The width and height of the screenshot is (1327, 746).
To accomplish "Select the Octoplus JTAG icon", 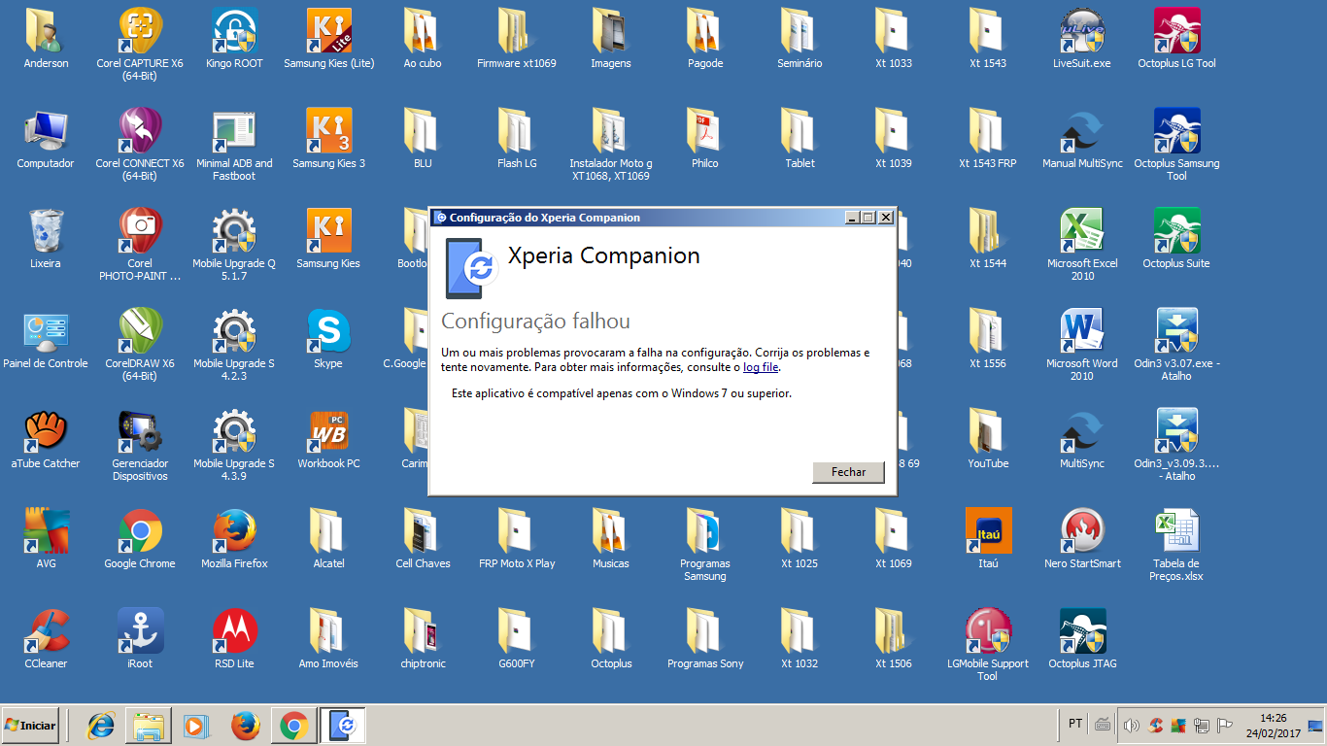I will [1082, 630].
